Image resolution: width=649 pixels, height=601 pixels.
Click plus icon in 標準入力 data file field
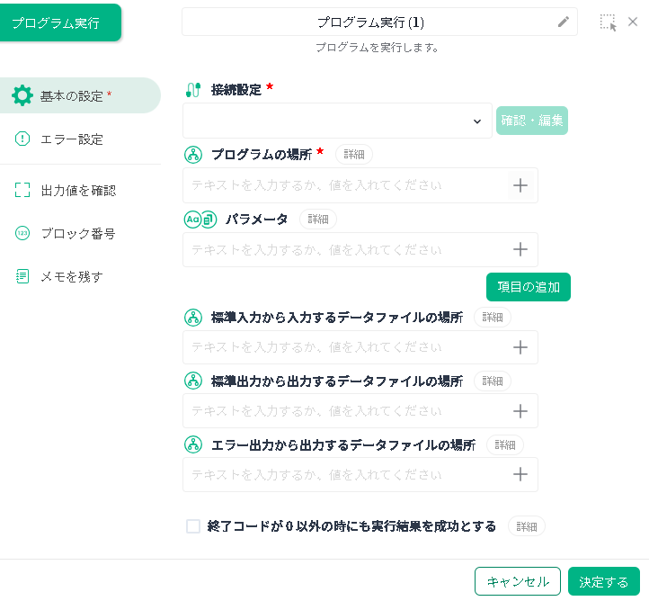click(x=520, y=347)
